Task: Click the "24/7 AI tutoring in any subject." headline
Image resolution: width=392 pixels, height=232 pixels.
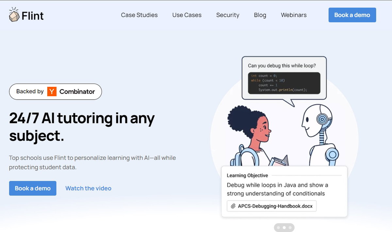Action: [x=82, y=127]
